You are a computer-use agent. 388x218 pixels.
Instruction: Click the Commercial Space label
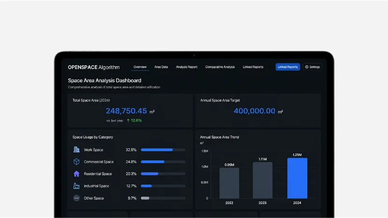click(x=98, y=162)
